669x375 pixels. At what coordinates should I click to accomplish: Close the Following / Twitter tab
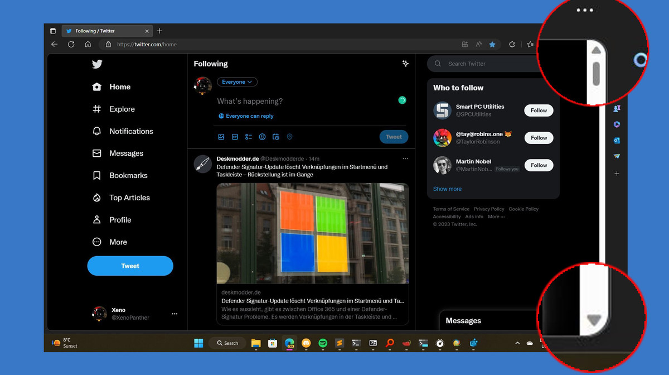(x=147, y=31)
